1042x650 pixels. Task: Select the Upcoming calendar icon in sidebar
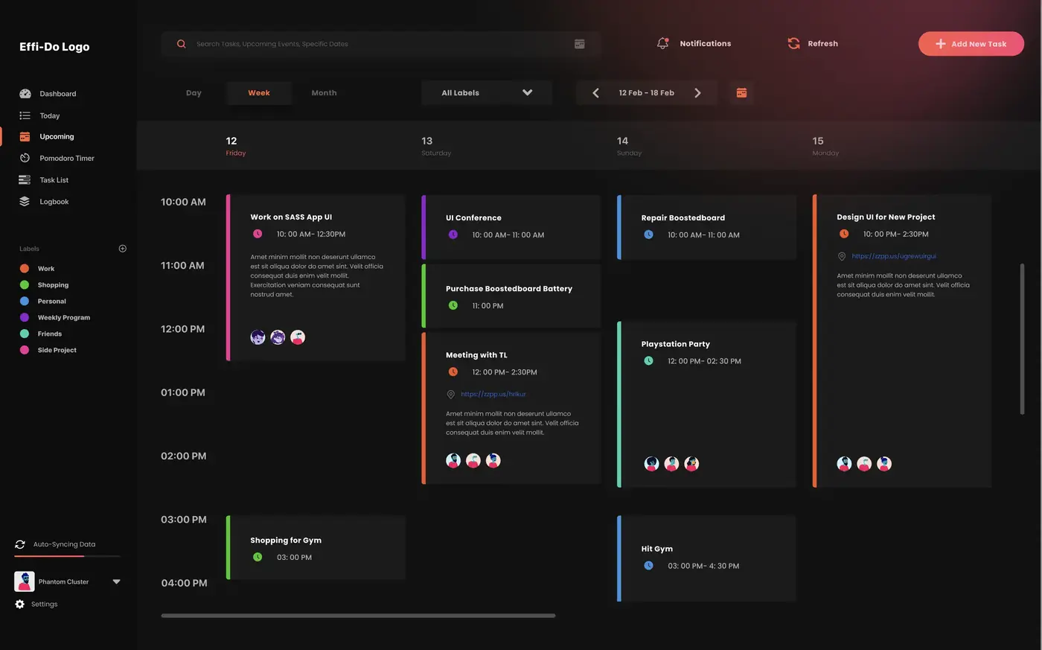25,136
